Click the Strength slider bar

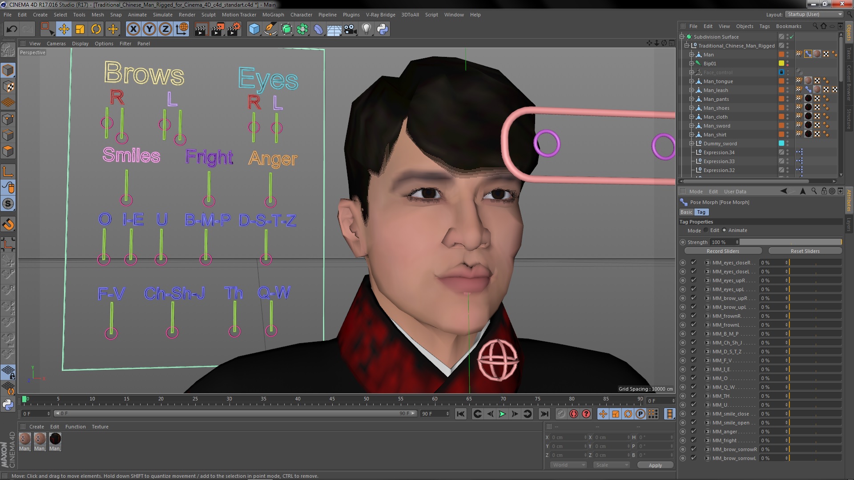click(x=791, y=242)
